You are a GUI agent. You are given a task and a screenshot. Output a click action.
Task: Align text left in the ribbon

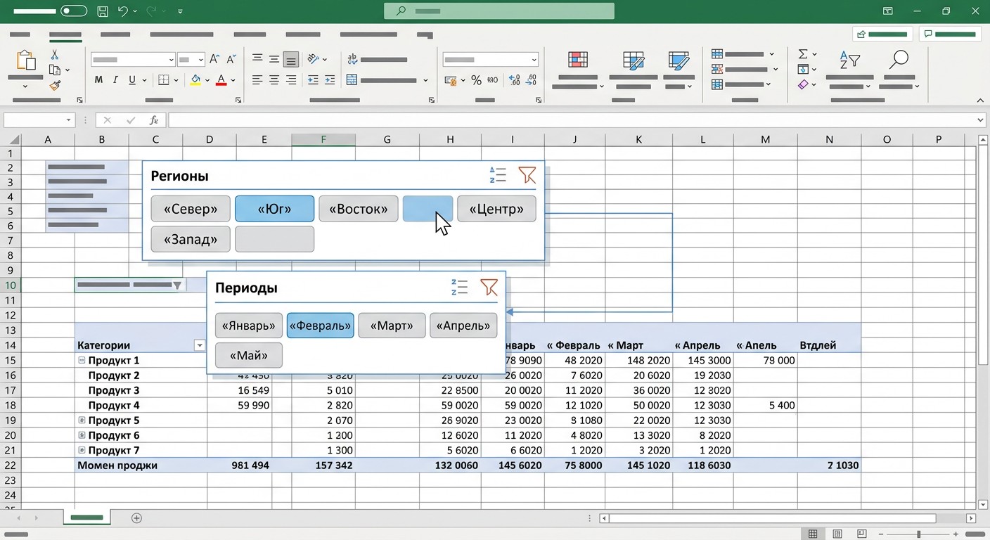point(257,80)
